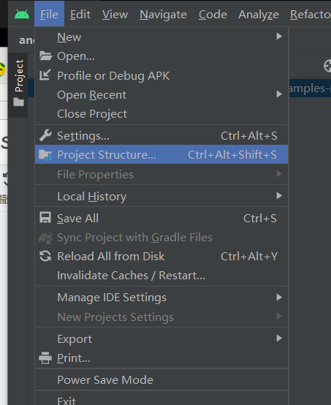The width and height of the screenshot is (331, 405).
Task: Click the Ctrl+Alt+S shortcut text
Action: tap(249, 135)
